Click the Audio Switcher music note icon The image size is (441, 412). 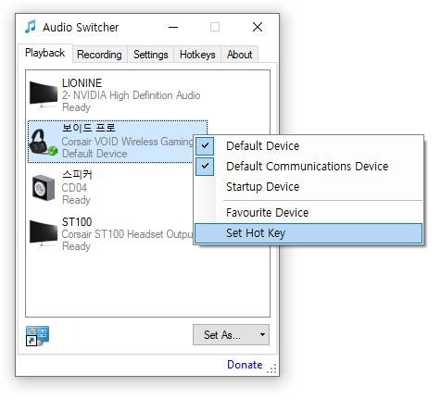tap(31, 27)
